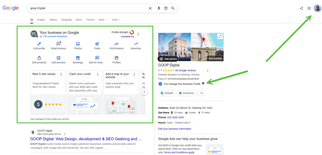322x155 pixels.
Task: Click the Your business on Google heading
Action: tap(59, 33)
